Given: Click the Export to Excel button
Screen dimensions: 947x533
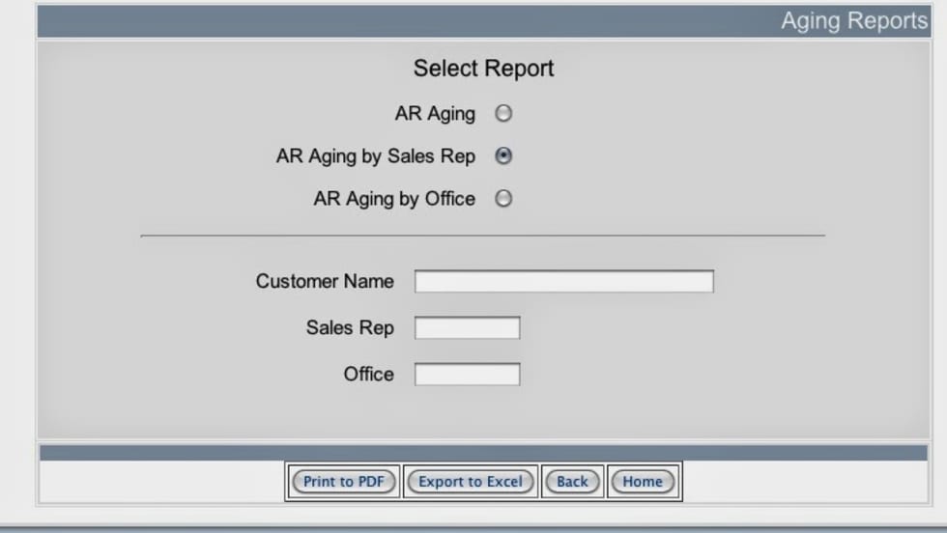Looking at the screenshot, I should tap(470, 482).
